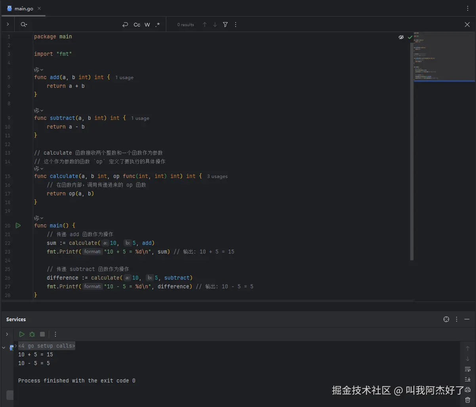Click the code minimap preview

[x=444, y=57]
